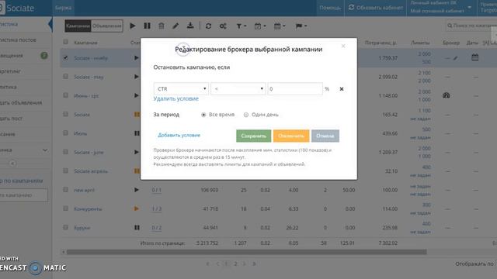The width and height of the screenshot is (497, 279).
Task: Start selected campaigns with toolbar play icon
Action: pyautogui.click(x=133, y=26)
